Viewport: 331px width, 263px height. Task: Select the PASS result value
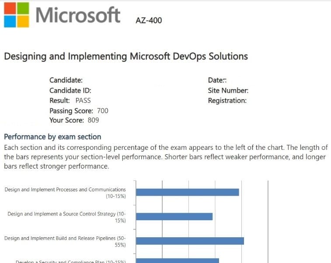pos(83,100)
